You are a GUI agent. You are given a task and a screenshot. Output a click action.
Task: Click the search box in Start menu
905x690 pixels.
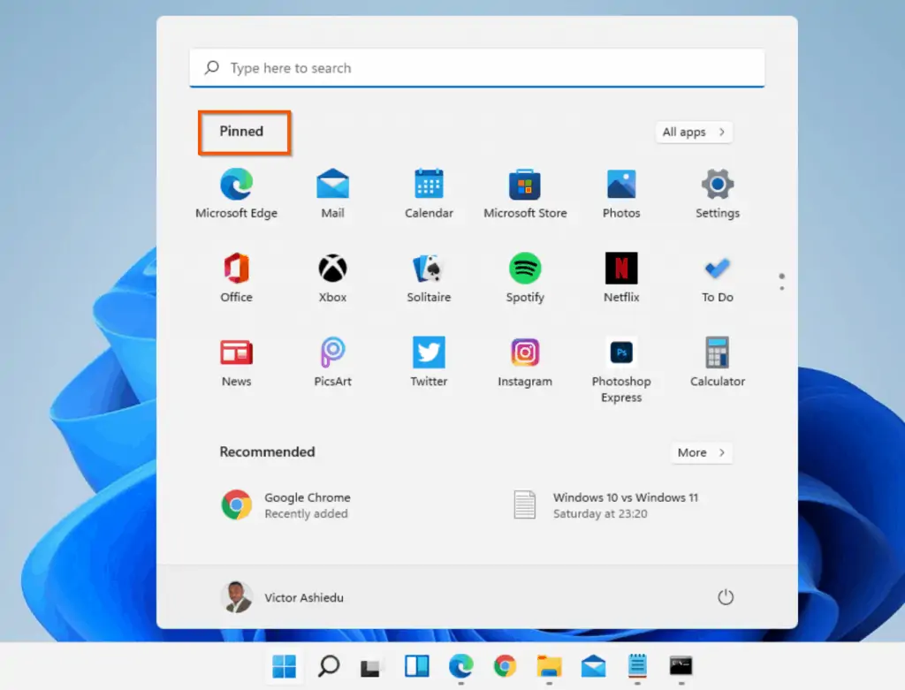[x=476, y=68]
